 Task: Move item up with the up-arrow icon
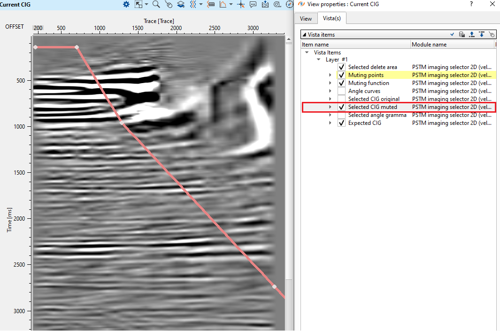[x=472, y=34]
